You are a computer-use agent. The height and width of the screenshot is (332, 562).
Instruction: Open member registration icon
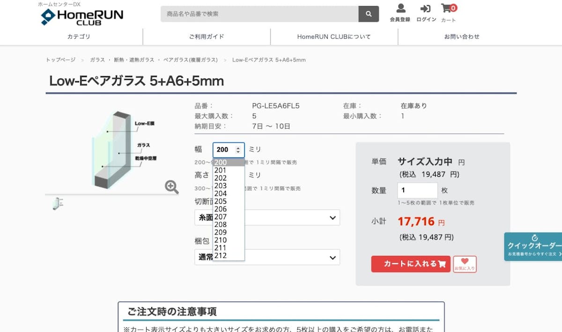coord(400,9)
